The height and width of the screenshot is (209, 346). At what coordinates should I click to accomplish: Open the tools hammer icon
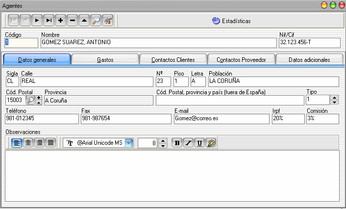108,20
